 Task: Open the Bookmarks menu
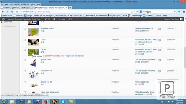[25, 5]
